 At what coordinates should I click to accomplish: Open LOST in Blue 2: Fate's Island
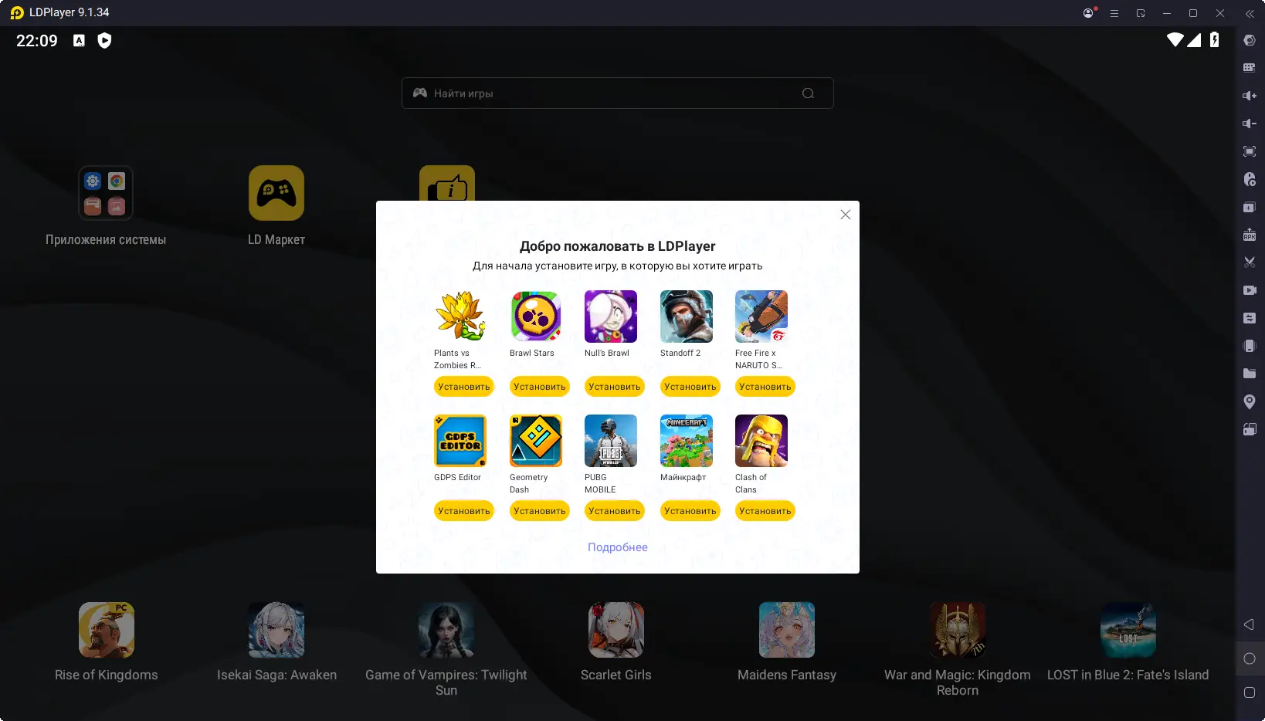[1128, 630]
